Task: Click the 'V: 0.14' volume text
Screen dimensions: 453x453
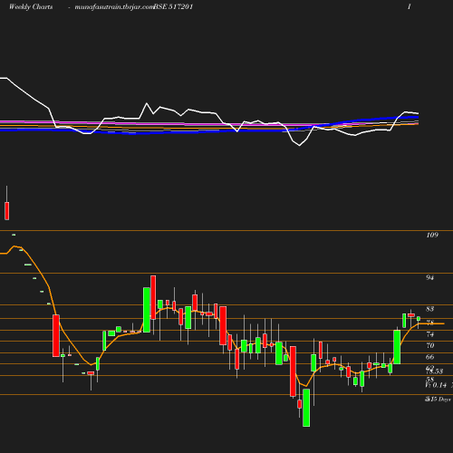Action: (436, 385)
